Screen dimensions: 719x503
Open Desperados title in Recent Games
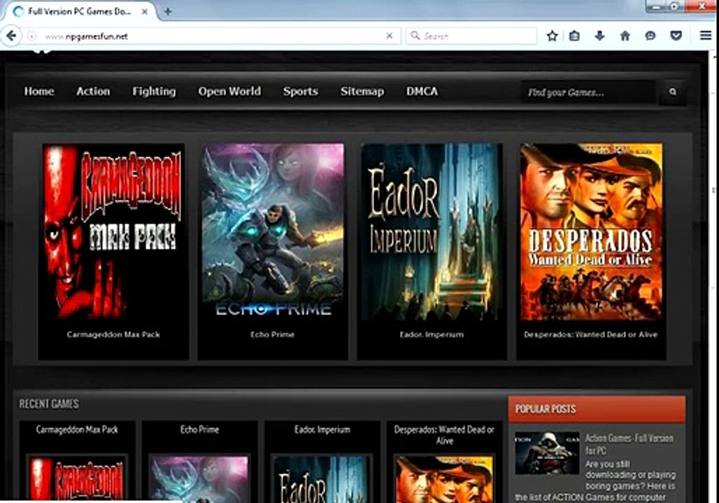(x=444, y=435)
